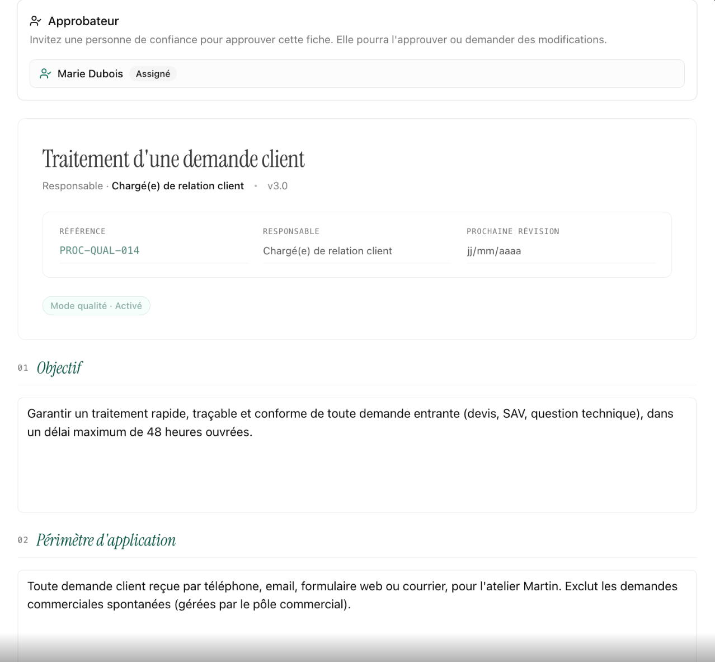Click the 02 section number

(x=23, y=540)
